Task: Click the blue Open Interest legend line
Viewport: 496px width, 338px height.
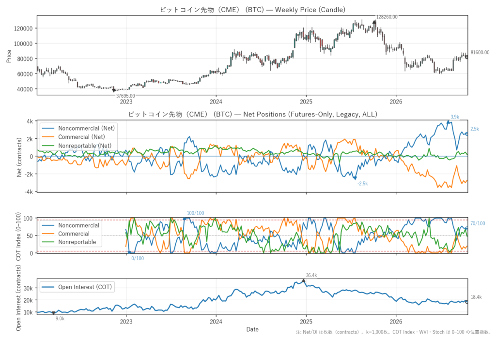Action: point(48,287)
